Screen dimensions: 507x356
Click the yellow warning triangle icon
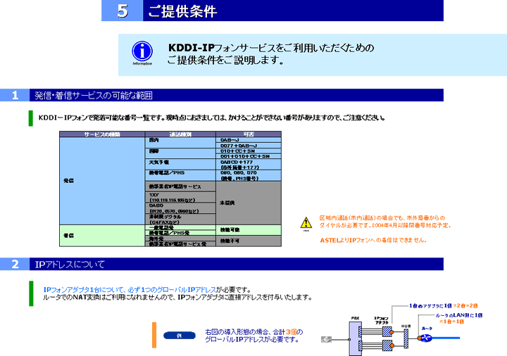(306, 223)
